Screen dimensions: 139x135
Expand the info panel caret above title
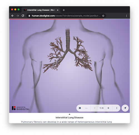coord(69,114)
